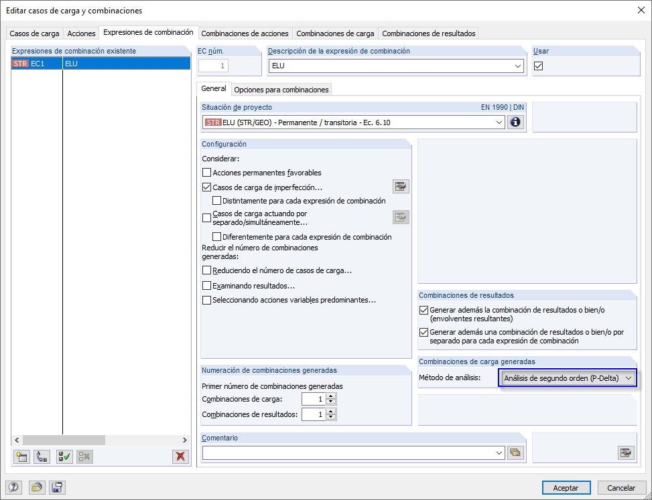Viewport: 652px width, 500px height.
Task: Select the STR EC1 ELU list row
Action: [101, 64]
